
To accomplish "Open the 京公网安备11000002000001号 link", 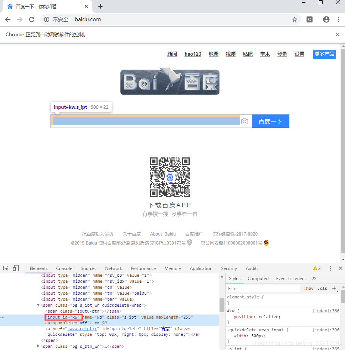I will (231, 243).
